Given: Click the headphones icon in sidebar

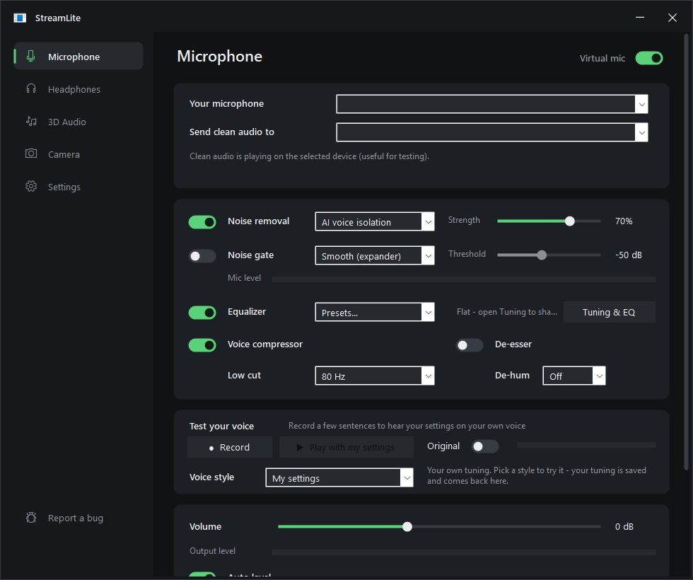Looking at the screenshot, I should tap(31, 89).
